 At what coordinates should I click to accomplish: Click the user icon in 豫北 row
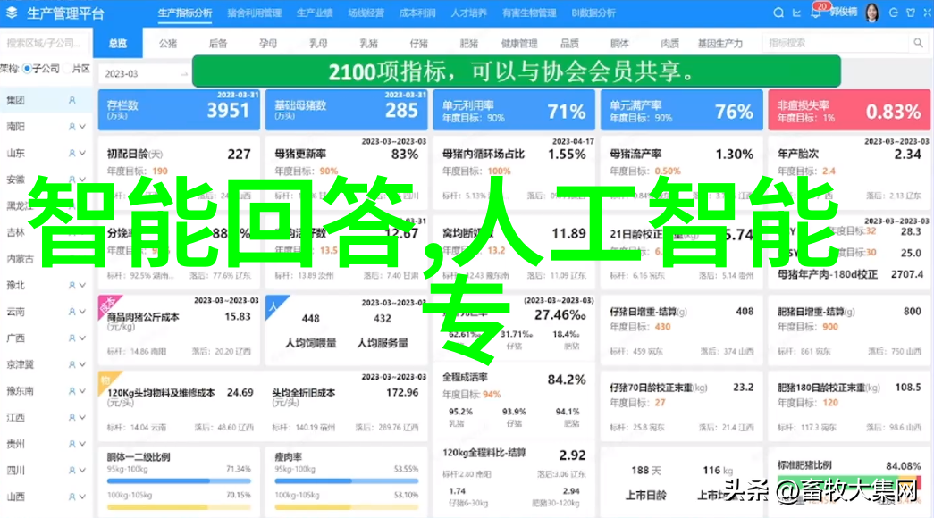click(72, 285)
